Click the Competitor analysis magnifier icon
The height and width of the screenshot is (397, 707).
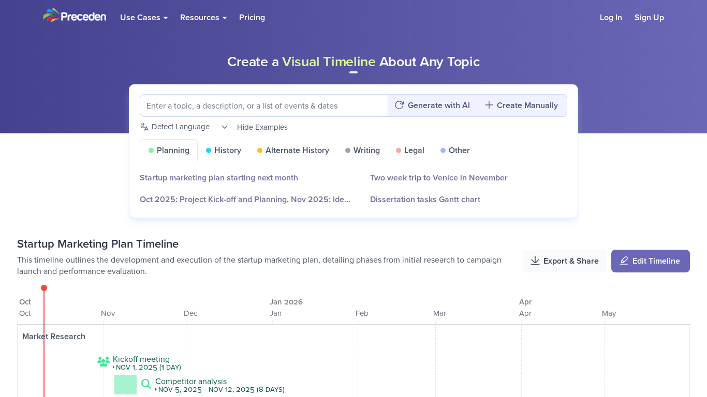click(x=146, y=384)
